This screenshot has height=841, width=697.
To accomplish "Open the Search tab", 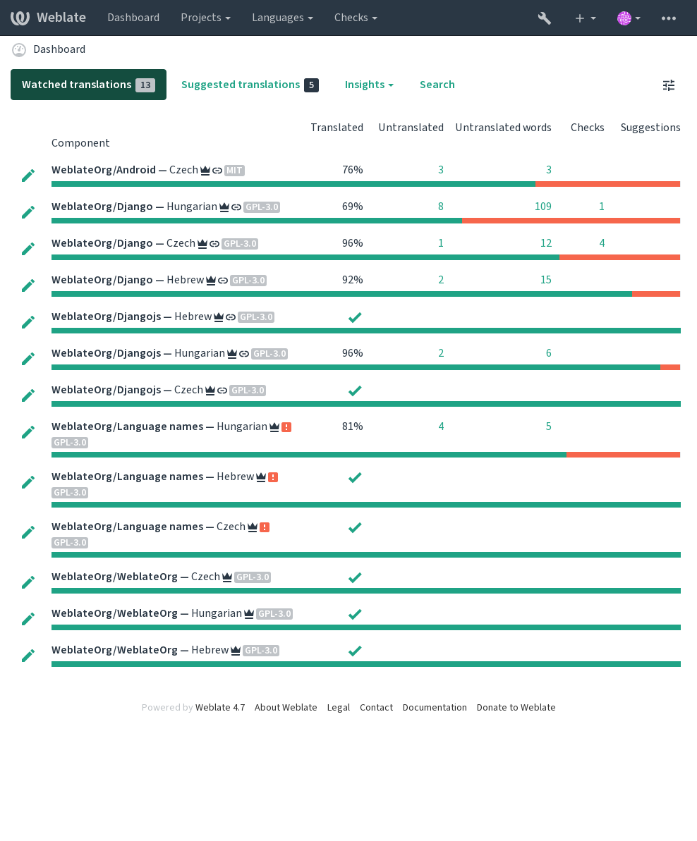I will (437, 85).
